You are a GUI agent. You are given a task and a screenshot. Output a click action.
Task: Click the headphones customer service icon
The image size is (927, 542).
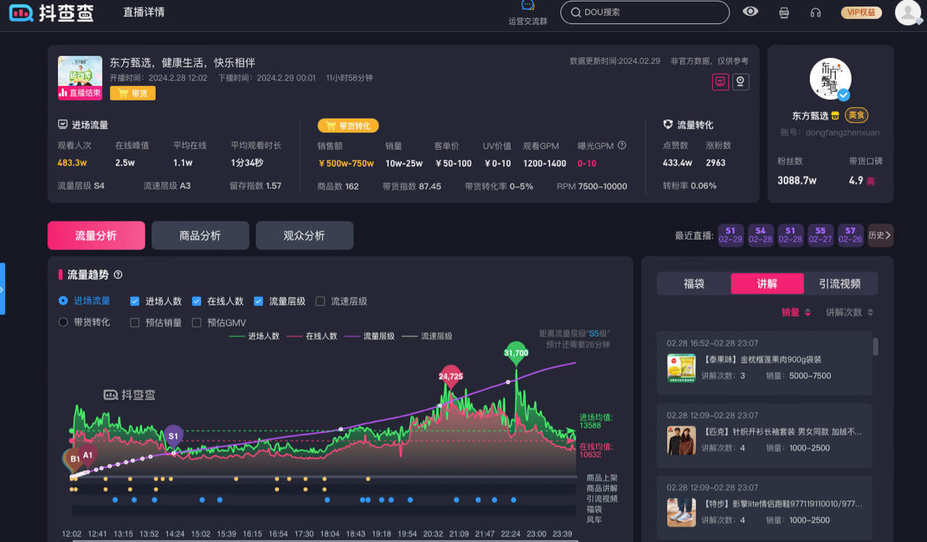coord(815,12)
